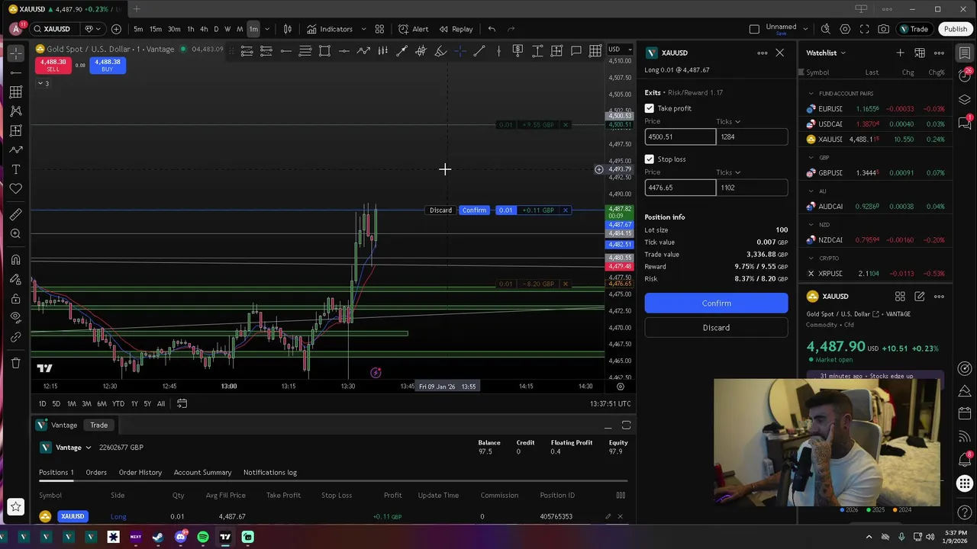The width and height of the screenshot is (977, 549).
Task: Open the Take profit Ticks unit dropdown
Action: pos(728,121)
